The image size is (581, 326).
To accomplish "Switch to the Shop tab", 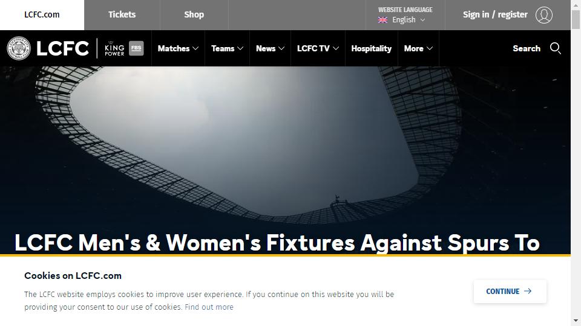I will pyautogui.click(x=194, y=14).
